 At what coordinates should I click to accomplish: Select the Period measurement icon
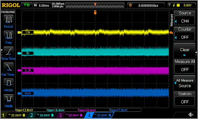tap(8, 20)
